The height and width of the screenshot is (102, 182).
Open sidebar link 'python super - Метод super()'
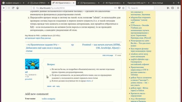point(139,89)
